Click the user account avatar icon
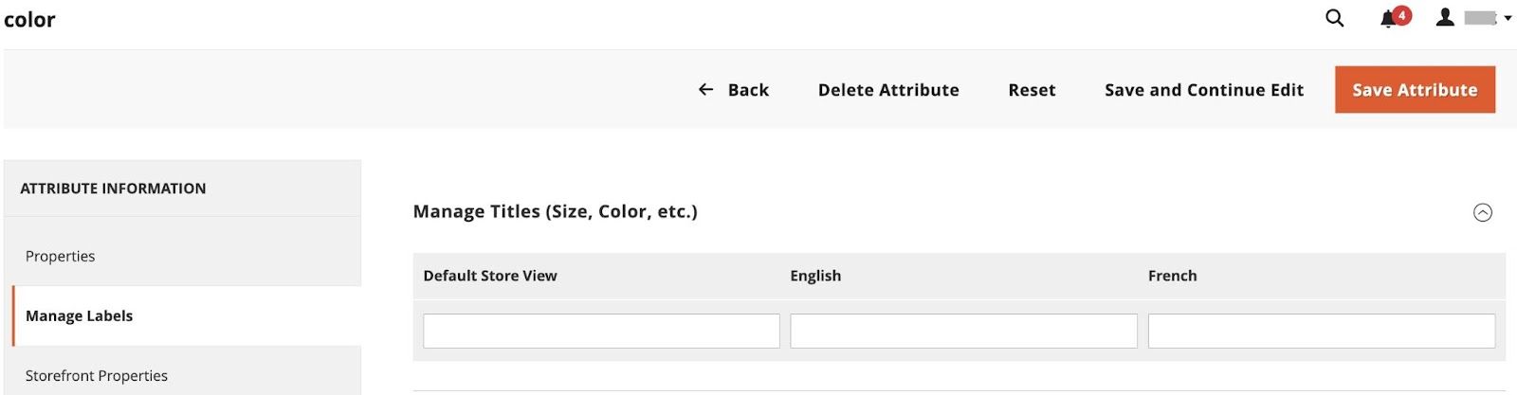The height and width of the screenshot is (395, 1517). click(1445, 17)
